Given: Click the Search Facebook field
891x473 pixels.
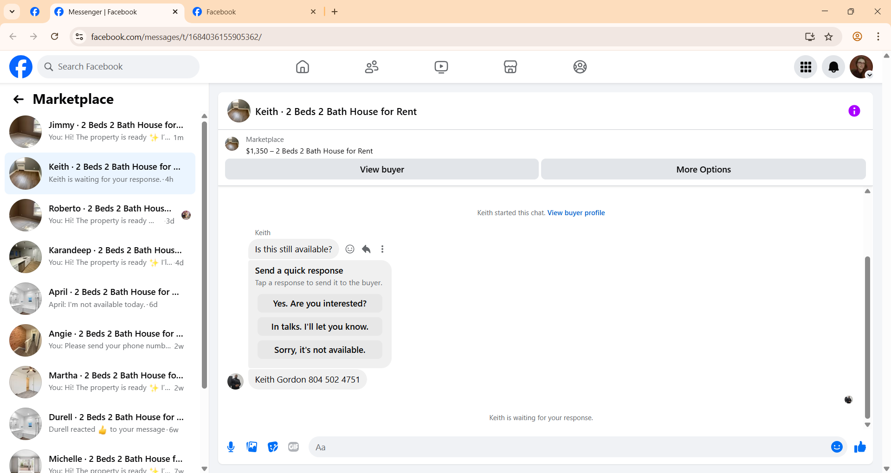Looking at the screenshot, I should (x=118, y=67).
